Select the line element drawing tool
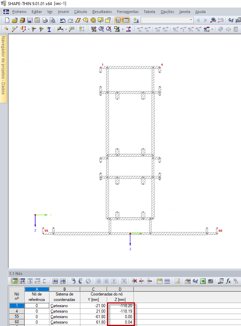The image size is (241, 326). [x=14, y=29]
